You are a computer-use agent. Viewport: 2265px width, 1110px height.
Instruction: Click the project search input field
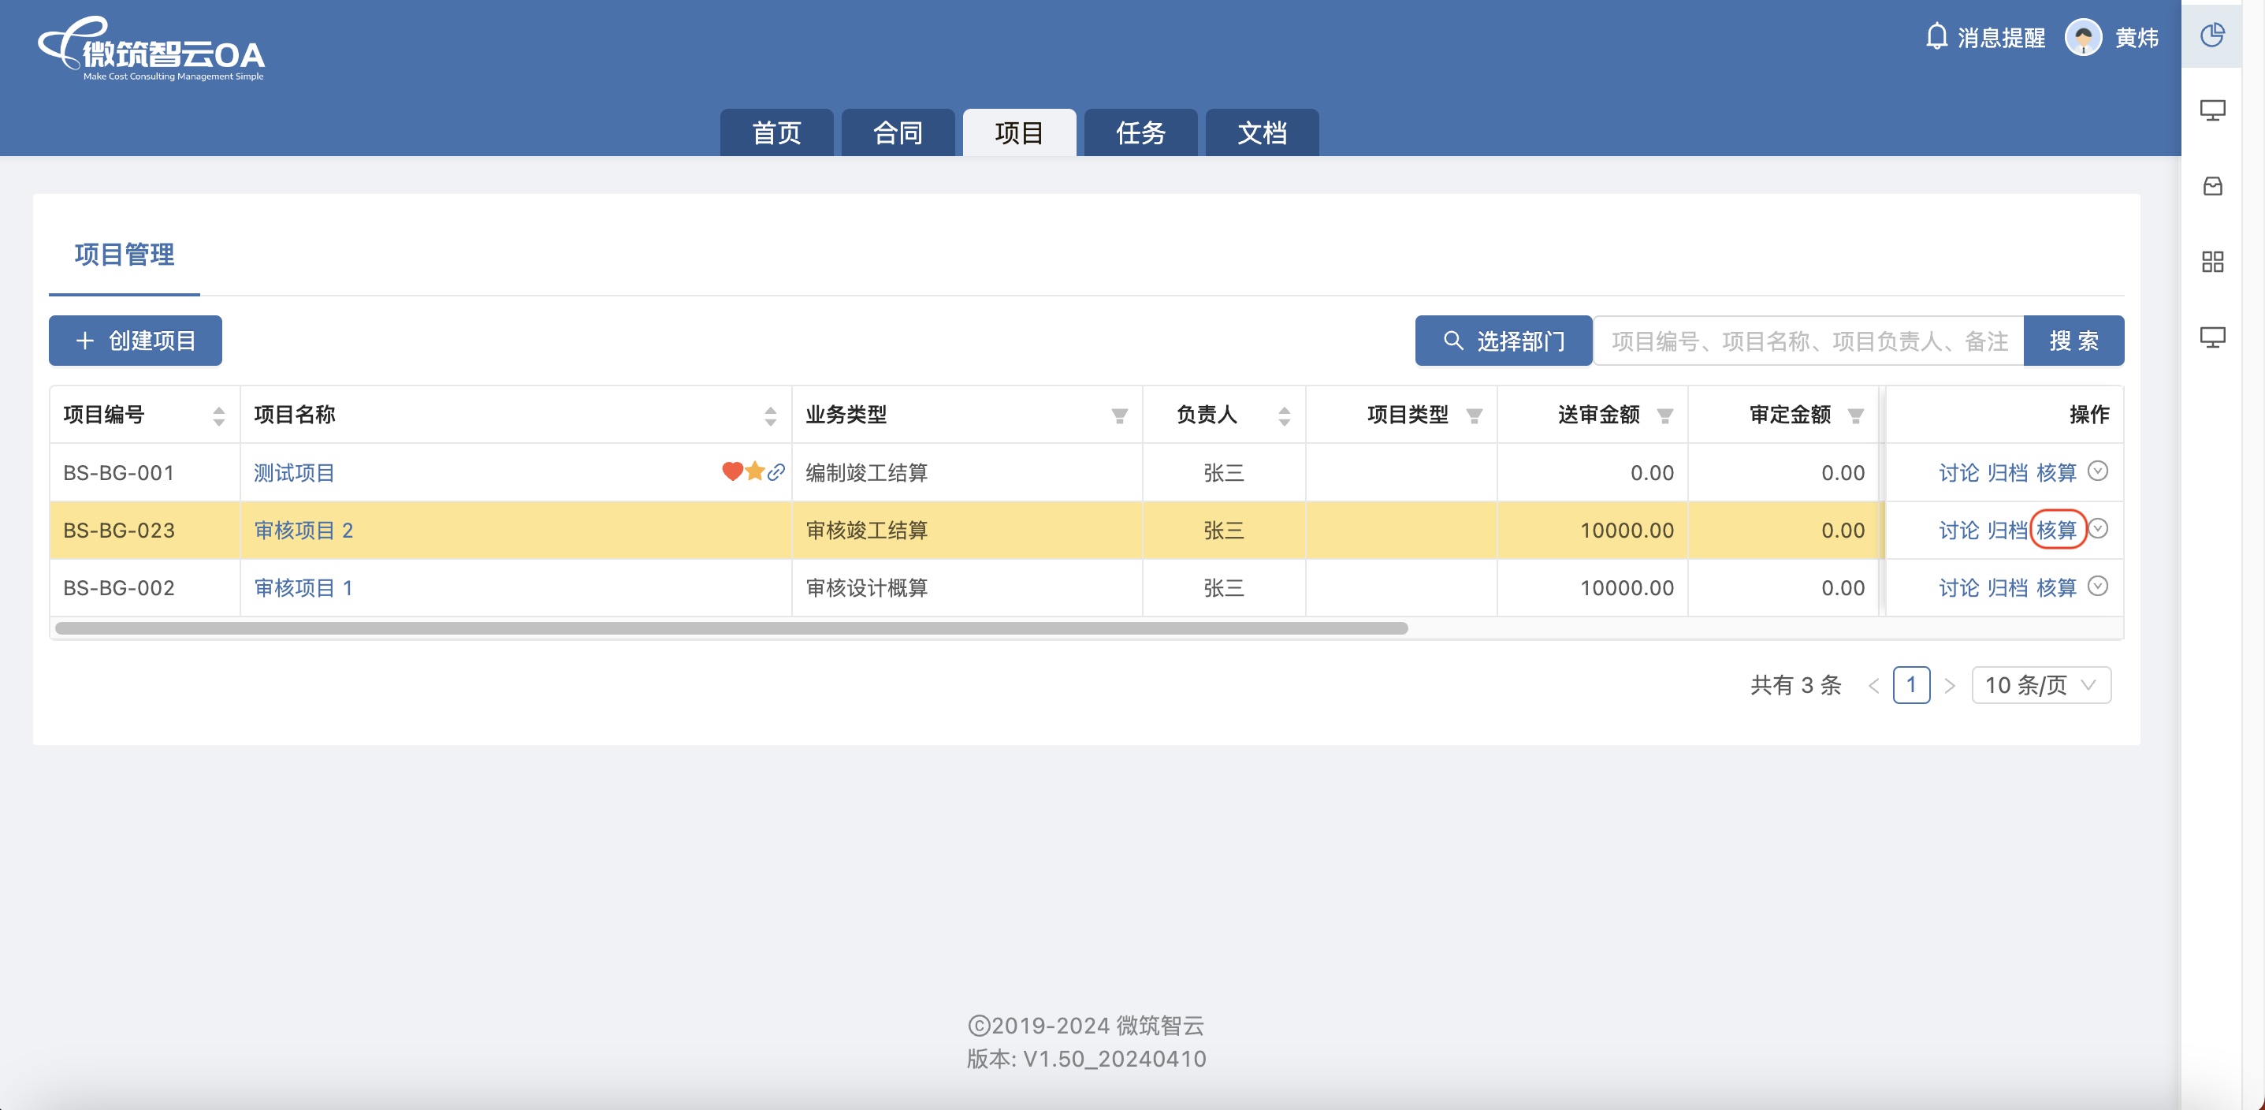(1808, 341)
